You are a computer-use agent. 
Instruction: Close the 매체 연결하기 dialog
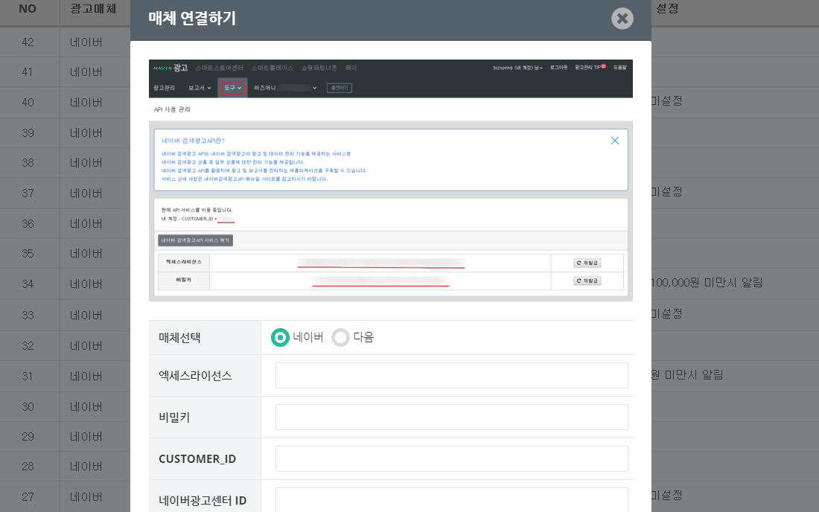pos(622,19)
